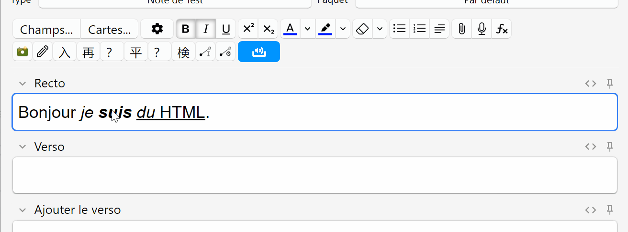
Task: Pin the Recto field
Action: (x=610, y=84)
